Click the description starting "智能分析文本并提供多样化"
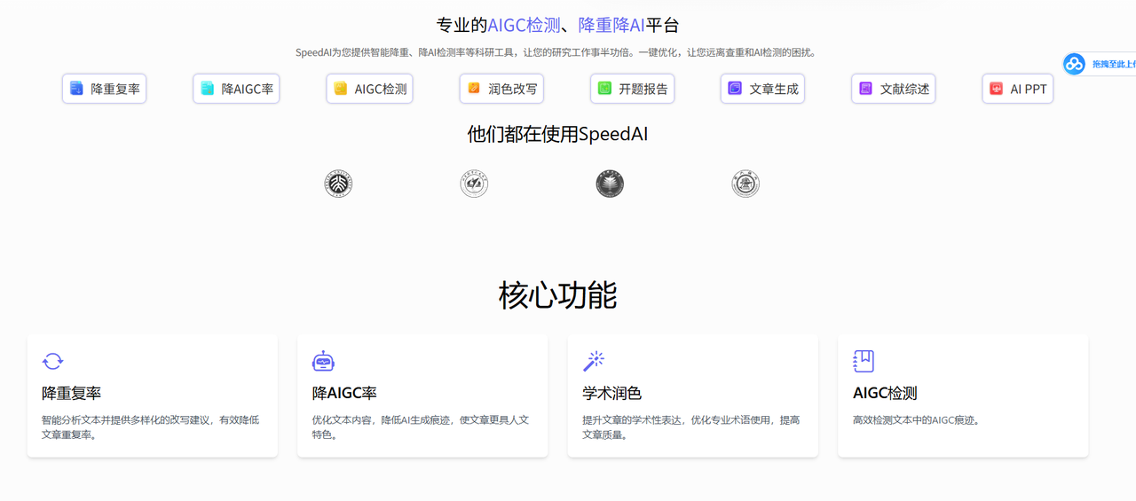Screen dimensions: 1136x501 (x=150, y=427)
